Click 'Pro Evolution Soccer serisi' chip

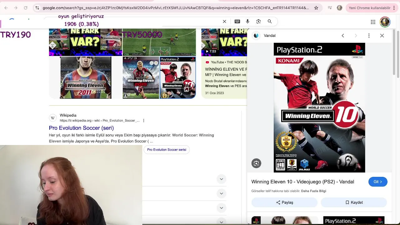coord(167,150)
